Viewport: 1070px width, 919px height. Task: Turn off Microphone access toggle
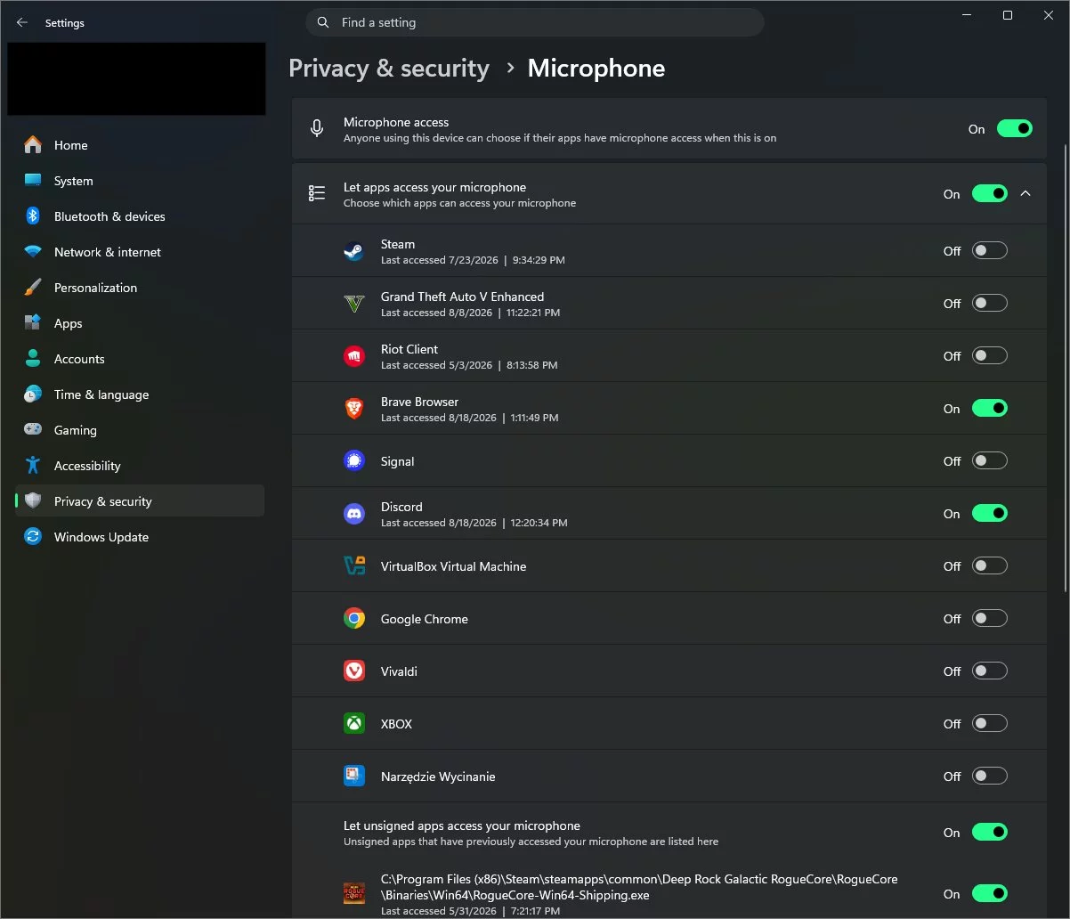click(x=1014, y=129)
